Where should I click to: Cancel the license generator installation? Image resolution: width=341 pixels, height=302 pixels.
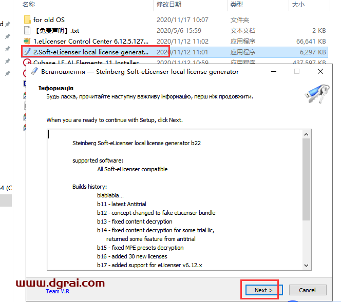click(308, 290)
